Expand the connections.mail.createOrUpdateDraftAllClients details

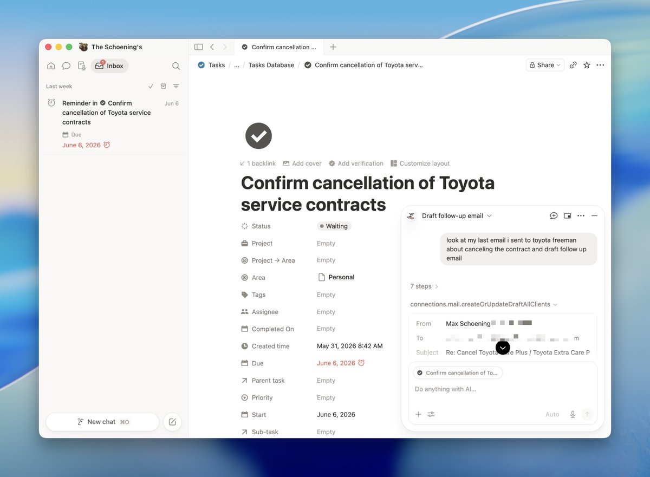484,304
